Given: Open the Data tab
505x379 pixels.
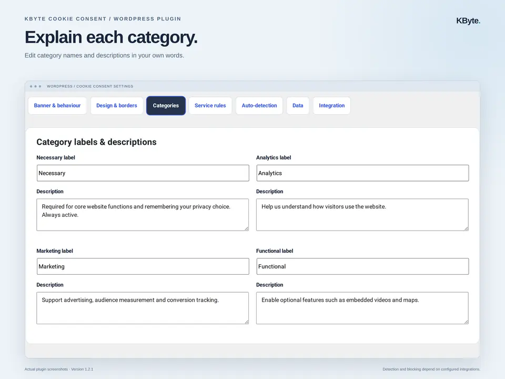Looking at the screenshot, I should (x=298, y=106).
